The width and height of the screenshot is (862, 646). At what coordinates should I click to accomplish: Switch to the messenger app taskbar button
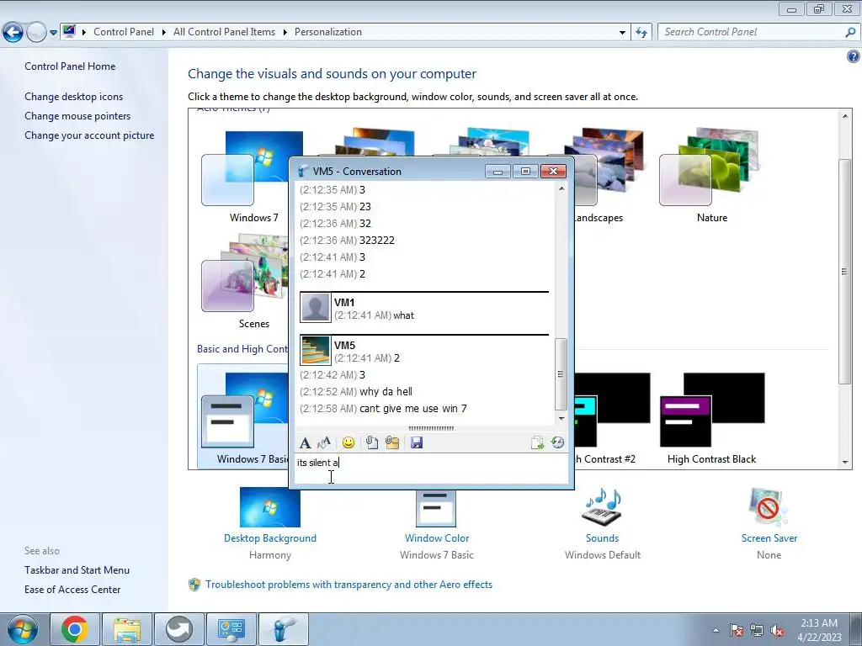(x=284, y=629)
